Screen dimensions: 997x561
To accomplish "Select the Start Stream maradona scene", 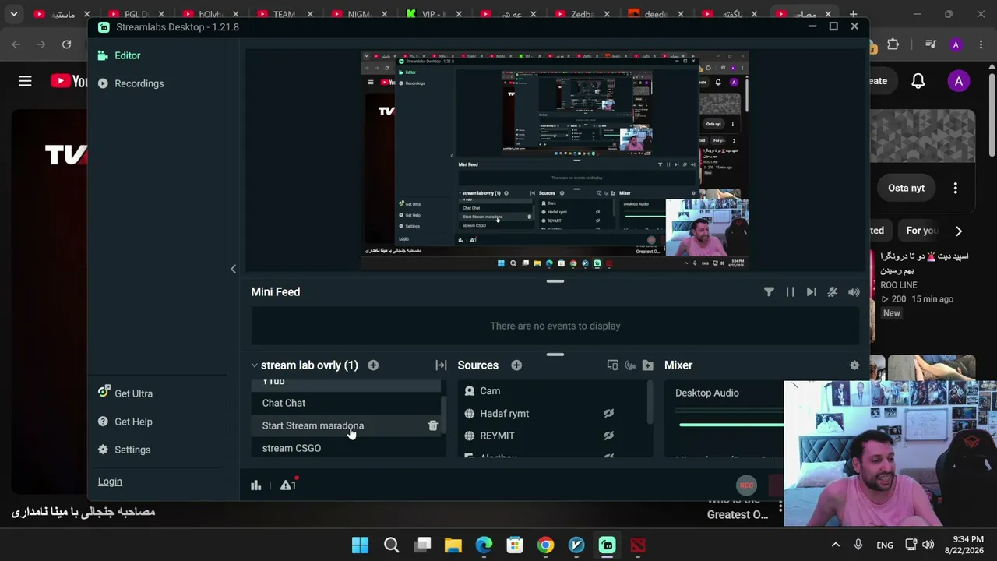I will tap(346, 425).
